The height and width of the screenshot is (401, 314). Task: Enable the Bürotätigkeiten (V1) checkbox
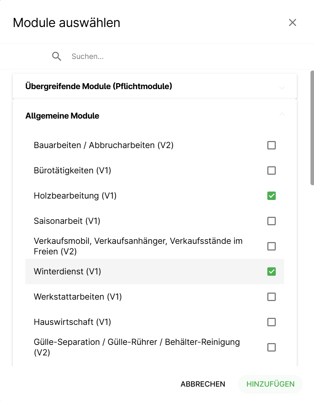[x=272, y=171]
